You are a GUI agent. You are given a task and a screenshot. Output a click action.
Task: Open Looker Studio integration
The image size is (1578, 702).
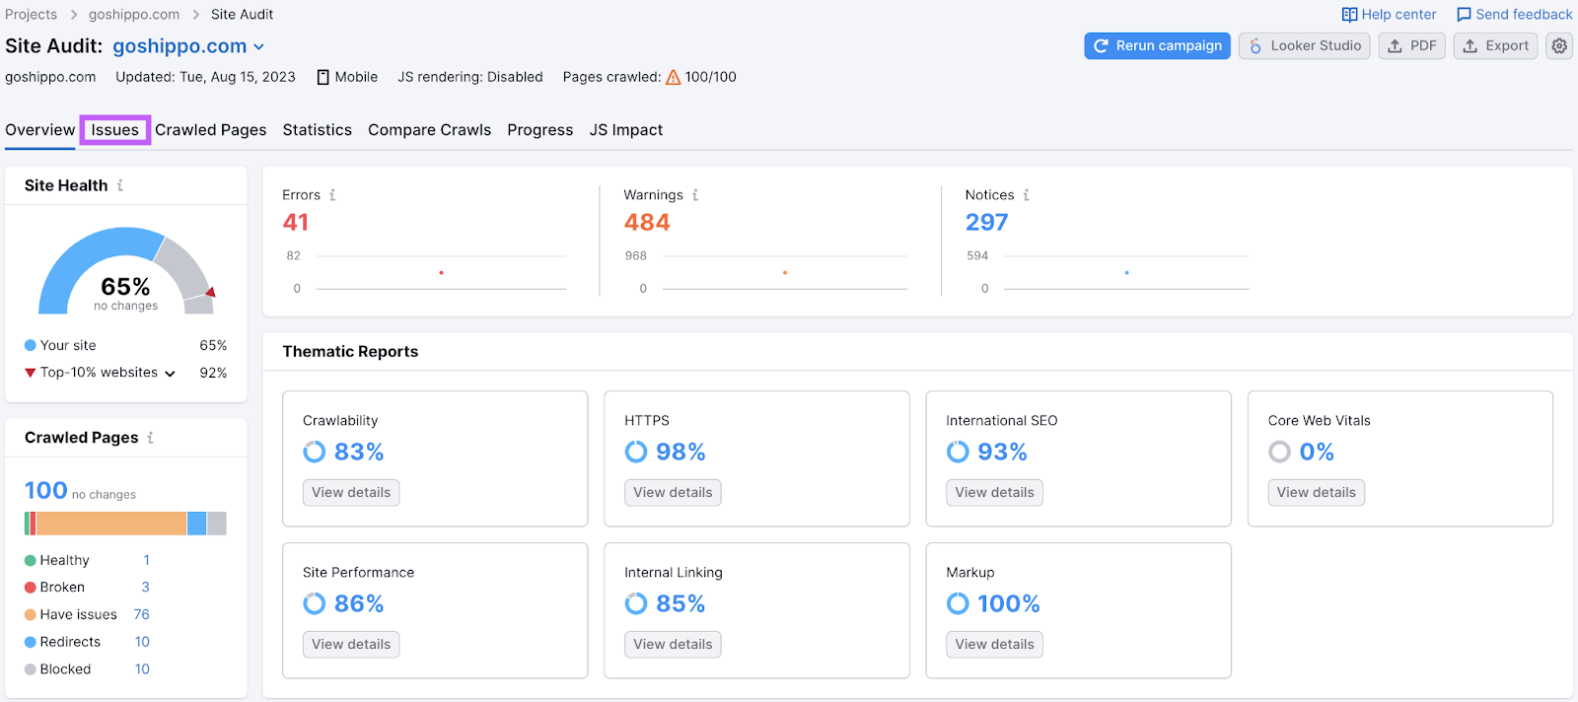tap(1304, 46)
